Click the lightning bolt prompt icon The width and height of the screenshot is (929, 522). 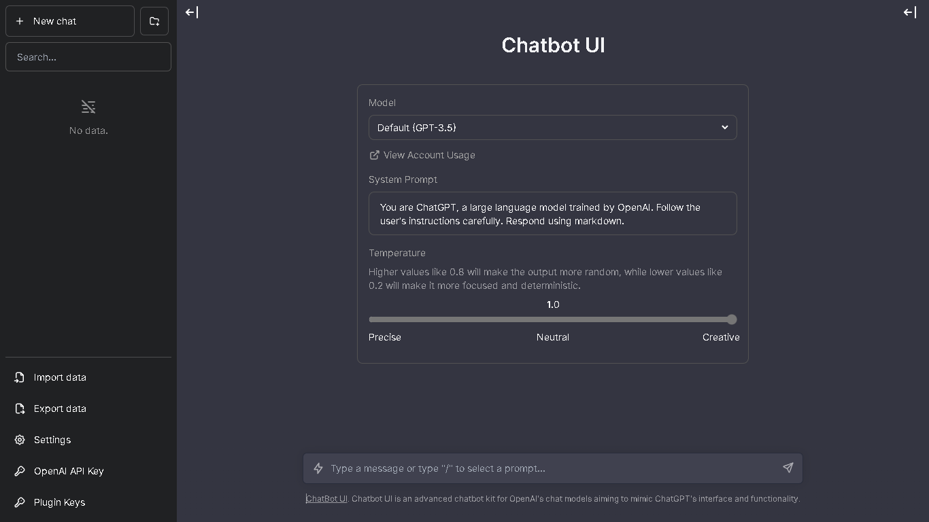318,468
